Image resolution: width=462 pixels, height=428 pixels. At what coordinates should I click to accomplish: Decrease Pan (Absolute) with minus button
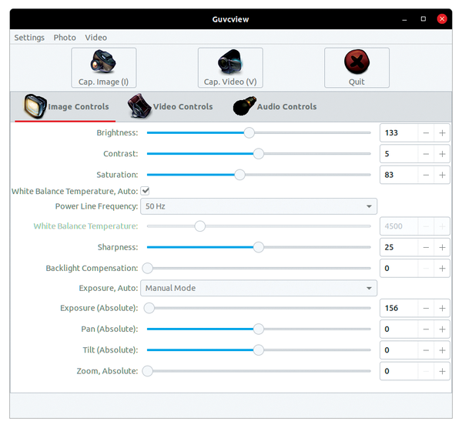pyautogui.click(x=426, y=329)
